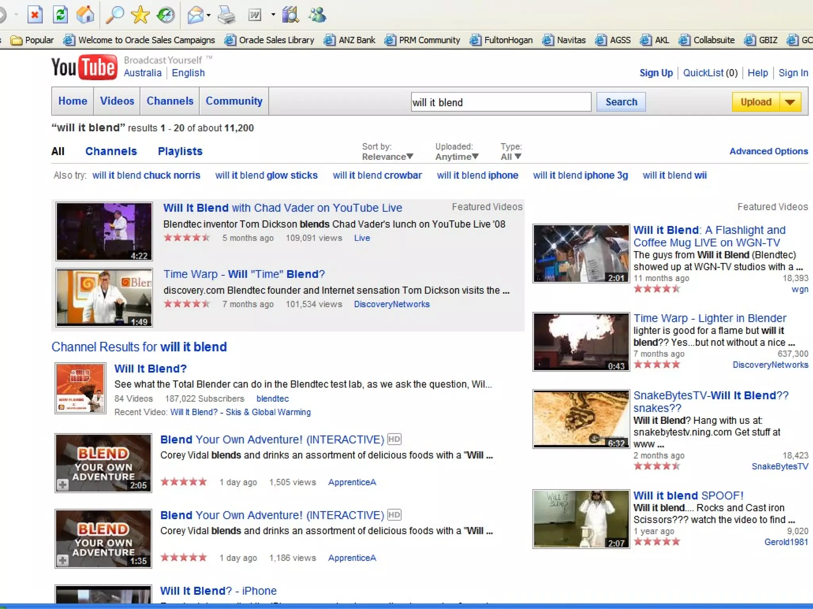Click the Advanced Options link
Viewport: 813px width, 609px height.
[768, 151]
